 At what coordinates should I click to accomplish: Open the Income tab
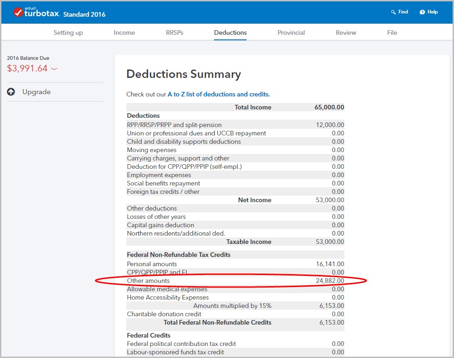point(124,32)
